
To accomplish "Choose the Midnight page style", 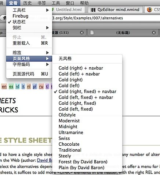I will tap(87, 127).
